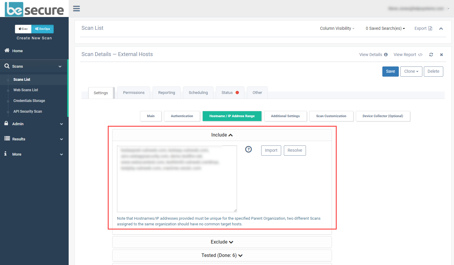Open Hostname / IP Address Range sub-tab

[232, 116]
